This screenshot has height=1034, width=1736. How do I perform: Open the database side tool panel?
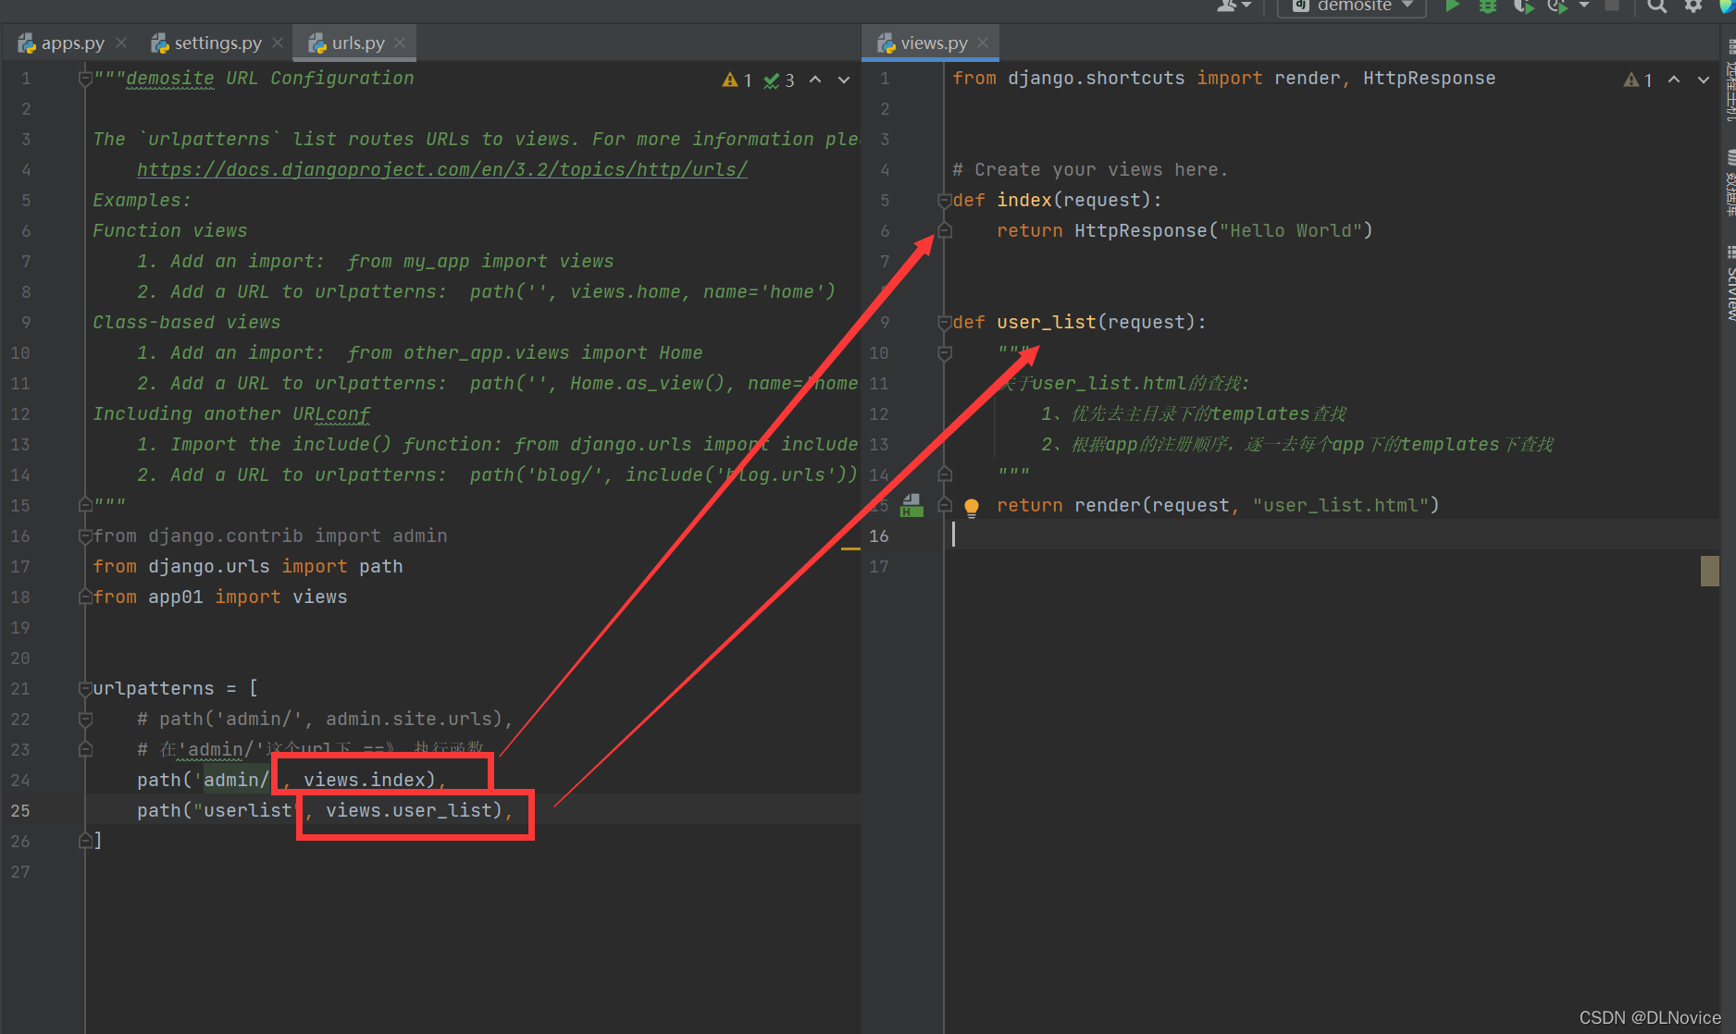[1729, 183]
